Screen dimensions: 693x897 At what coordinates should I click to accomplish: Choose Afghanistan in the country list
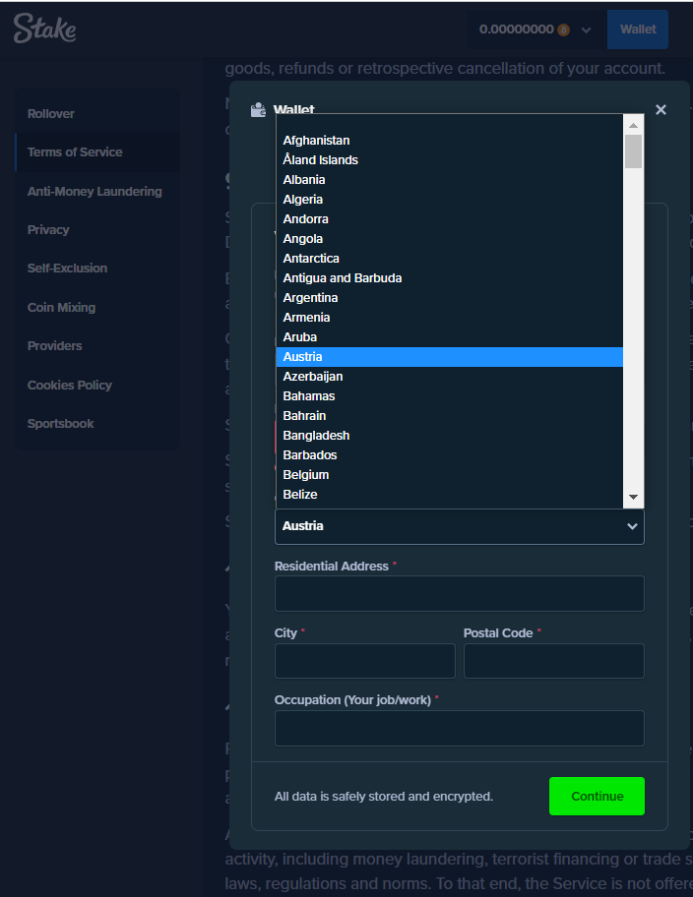[316, 141]
